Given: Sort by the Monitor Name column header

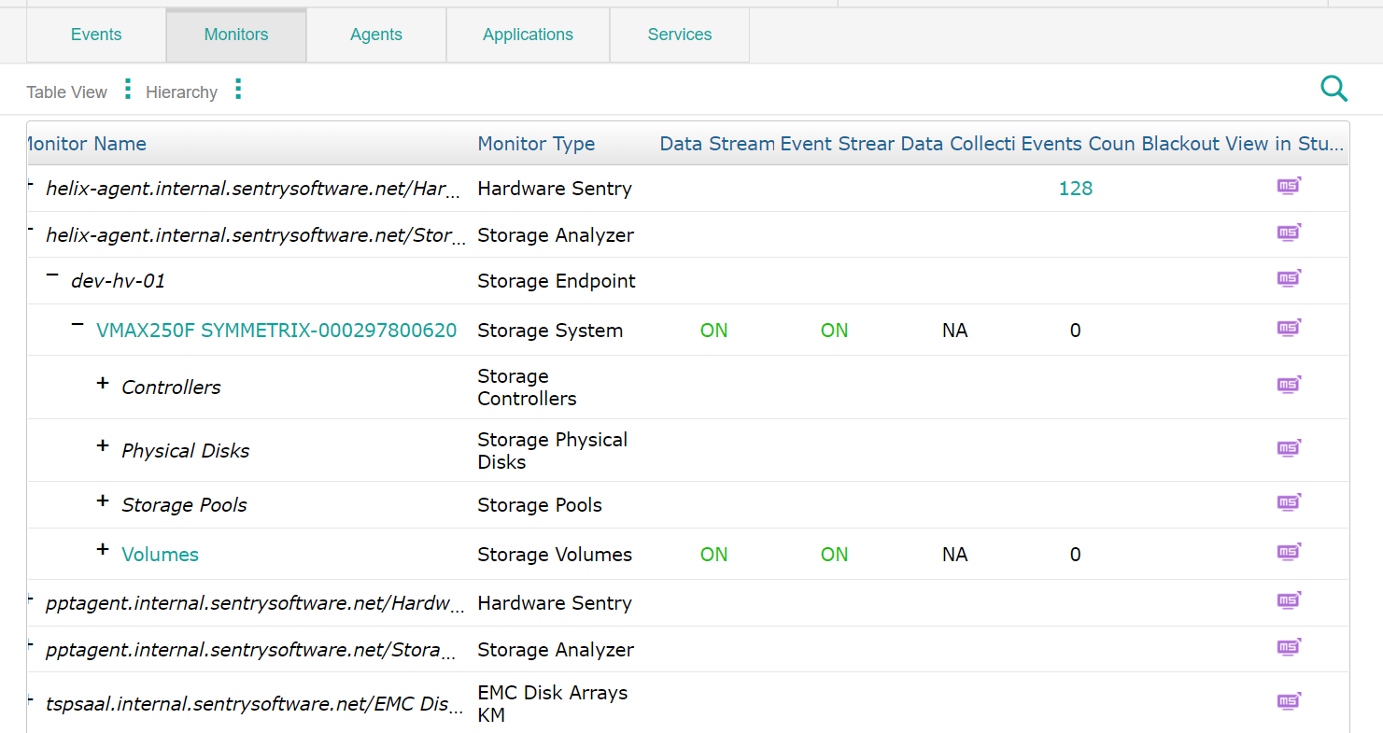Looking at the screenshot, I should point(86,144).
